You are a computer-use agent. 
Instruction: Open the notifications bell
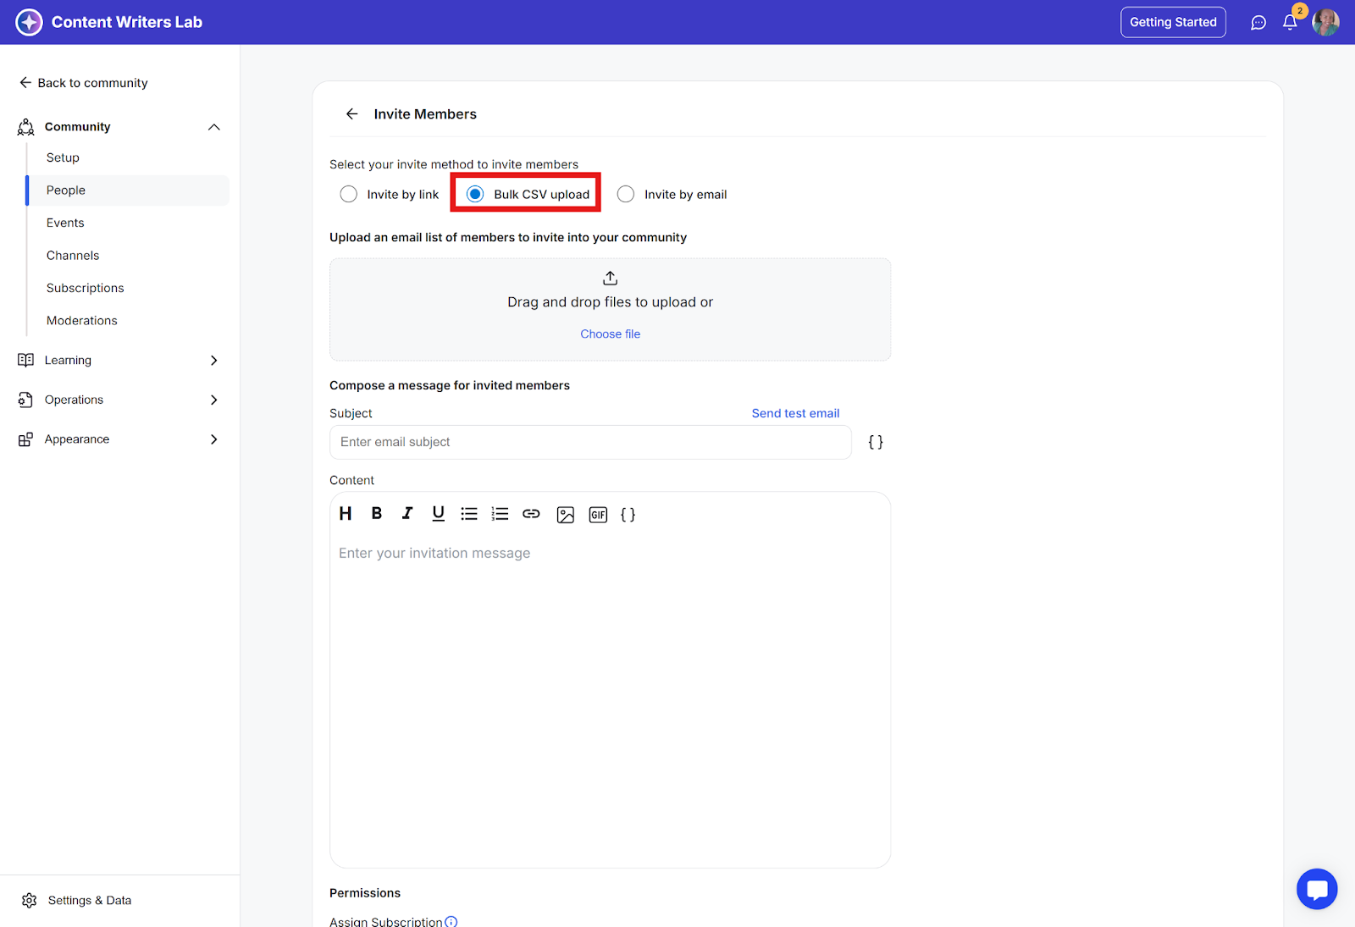click(1290, 23)
